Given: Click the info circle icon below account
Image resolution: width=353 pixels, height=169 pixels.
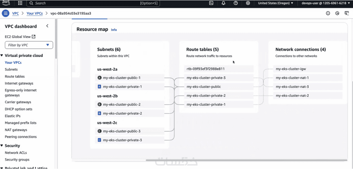Looking at the screenshot, I should [x=328, y=13].
